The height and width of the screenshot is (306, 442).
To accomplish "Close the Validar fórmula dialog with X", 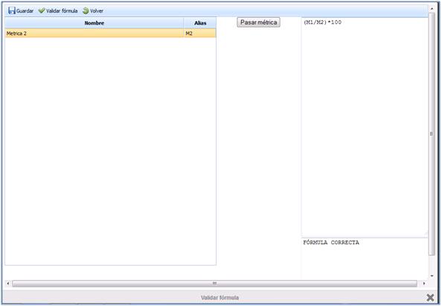I will [430, 297].
